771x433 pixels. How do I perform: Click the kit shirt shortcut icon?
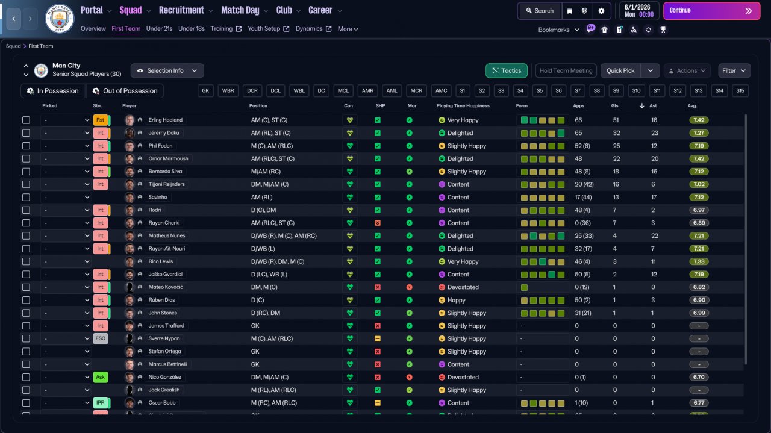(x=605, y=30)
